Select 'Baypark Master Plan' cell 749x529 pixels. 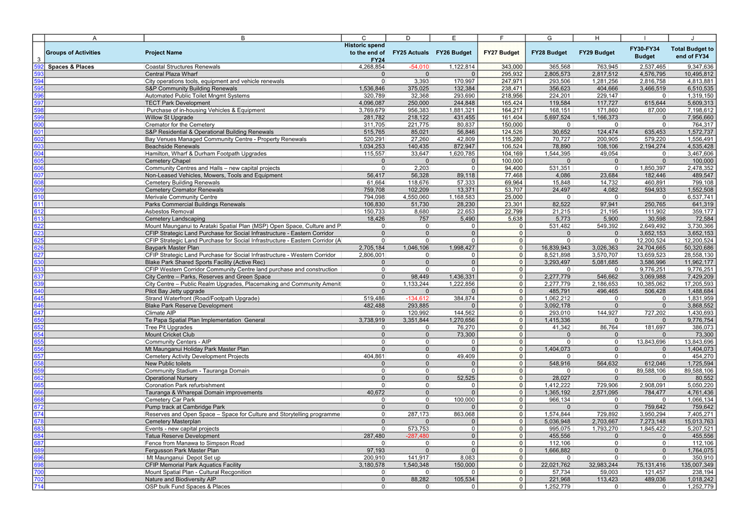coord(172,248)
